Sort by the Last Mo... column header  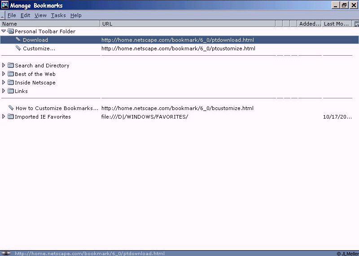[x=337, y=24]
